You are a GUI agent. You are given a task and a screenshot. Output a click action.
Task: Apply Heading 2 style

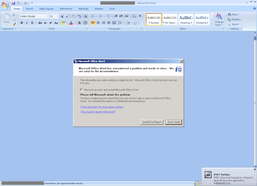pyautogui.click(x=202, y=19)
